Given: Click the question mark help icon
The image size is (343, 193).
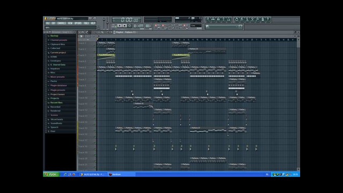Looking at the screenshot, I should tap(268, 19).
